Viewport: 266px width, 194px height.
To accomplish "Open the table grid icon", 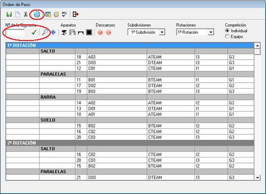I will coord(48,14).
